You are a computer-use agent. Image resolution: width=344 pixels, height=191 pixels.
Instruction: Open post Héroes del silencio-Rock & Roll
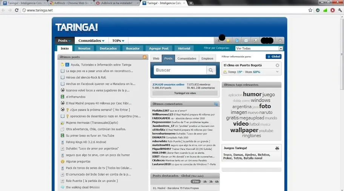coord(86,77)
